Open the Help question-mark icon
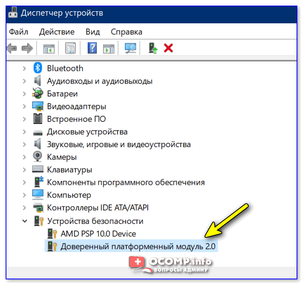Screen dimensions: 303x285 pos(92,48)
